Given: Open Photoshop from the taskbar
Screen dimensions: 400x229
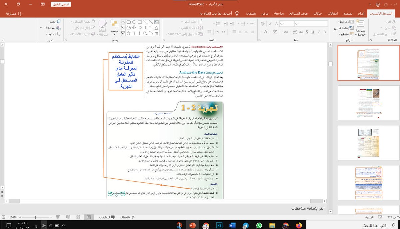Looking at the screenshot, I should 219,225.
